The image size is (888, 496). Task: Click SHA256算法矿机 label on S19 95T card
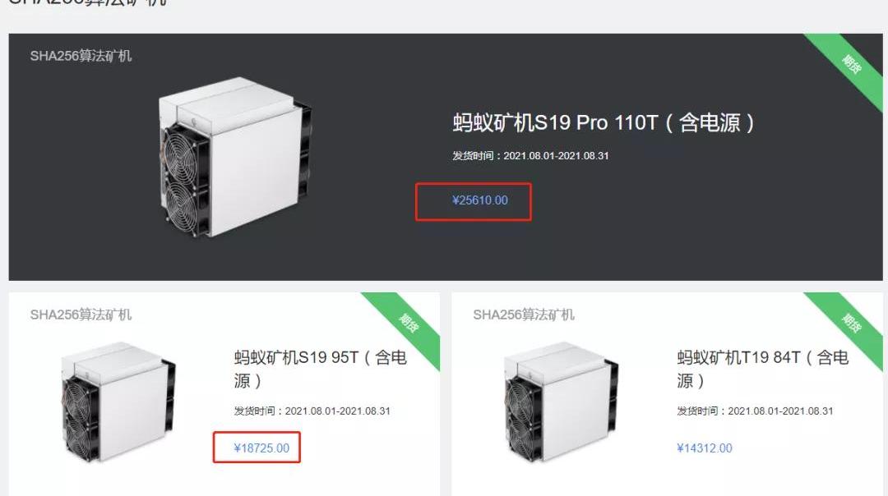tap(81, 315)
